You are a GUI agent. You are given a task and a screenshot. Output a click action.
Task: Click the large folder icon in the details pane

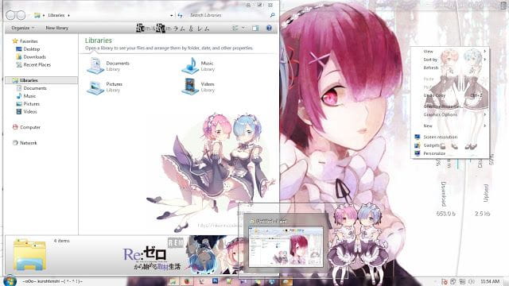click(29, 254)
